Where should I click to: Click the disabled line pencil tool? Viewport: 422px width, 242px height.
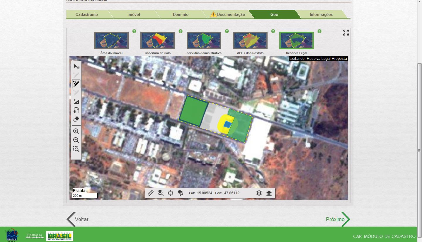tap(76, 93)
